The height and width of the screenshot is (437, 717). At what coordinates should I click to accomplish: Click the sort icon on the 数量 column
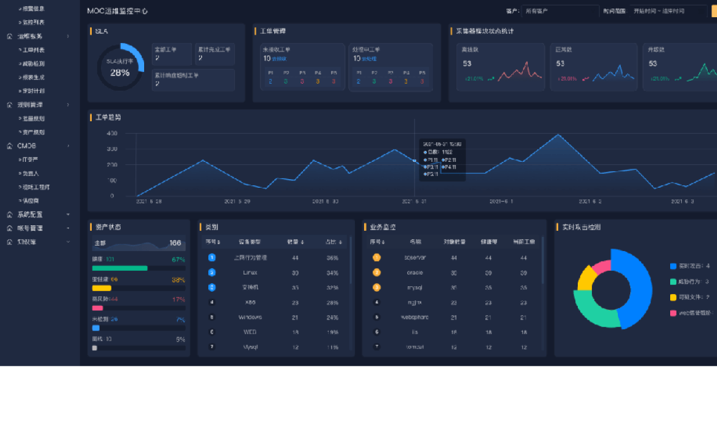[x=301, y=242]
